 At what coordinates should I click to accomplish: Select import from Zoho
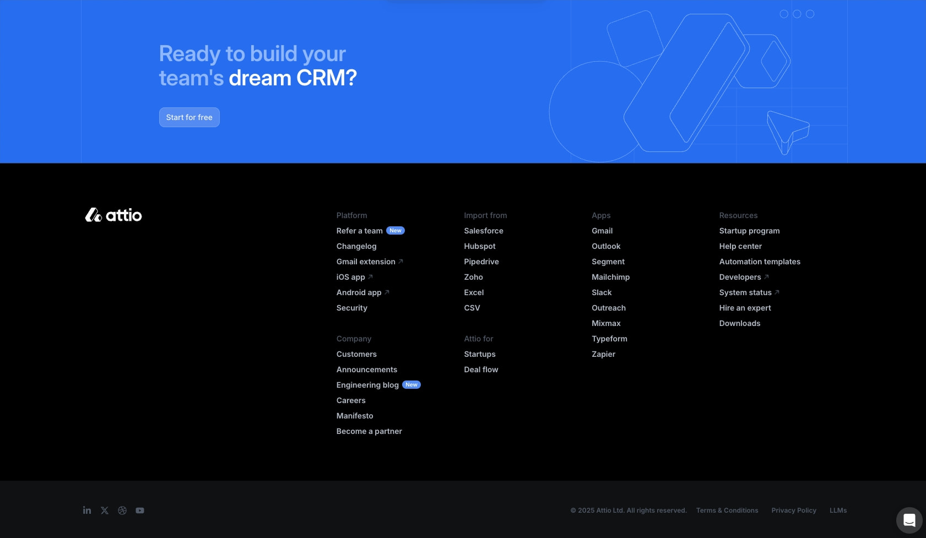473,277
